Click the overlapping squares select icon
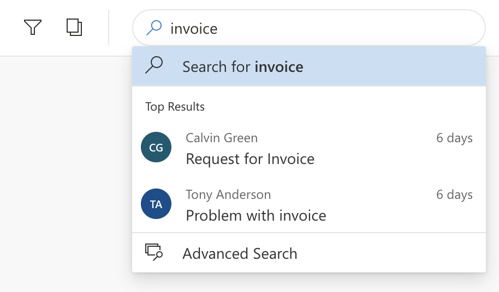Image resolution: width=499 pixels, height=292 pixels. click(x=74, y=27)
